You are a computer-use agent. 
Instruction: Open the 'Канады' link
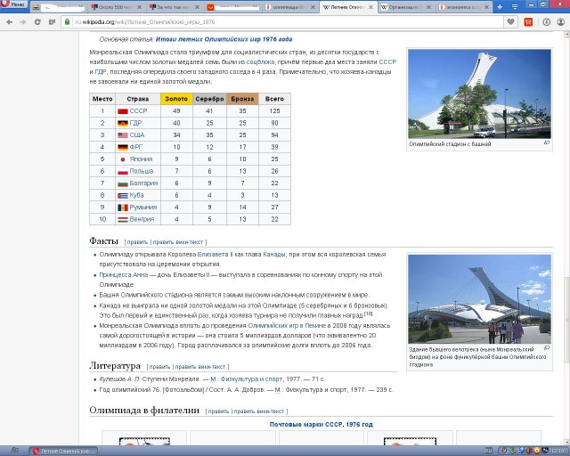274,255
